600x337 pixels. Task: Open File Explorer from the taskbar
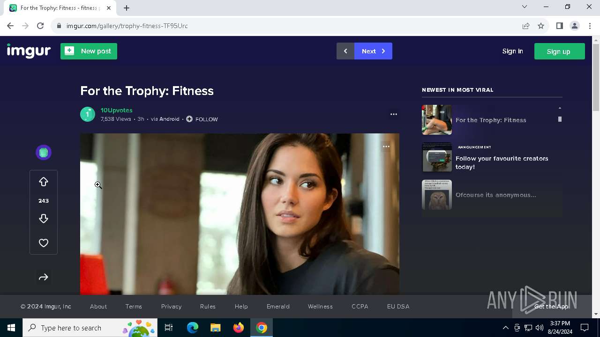(215, 328)
